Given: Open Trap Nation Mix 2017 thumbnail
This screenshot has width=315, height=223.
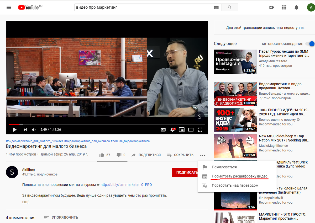Looking at the screenshot, I should tap(235, 146).
